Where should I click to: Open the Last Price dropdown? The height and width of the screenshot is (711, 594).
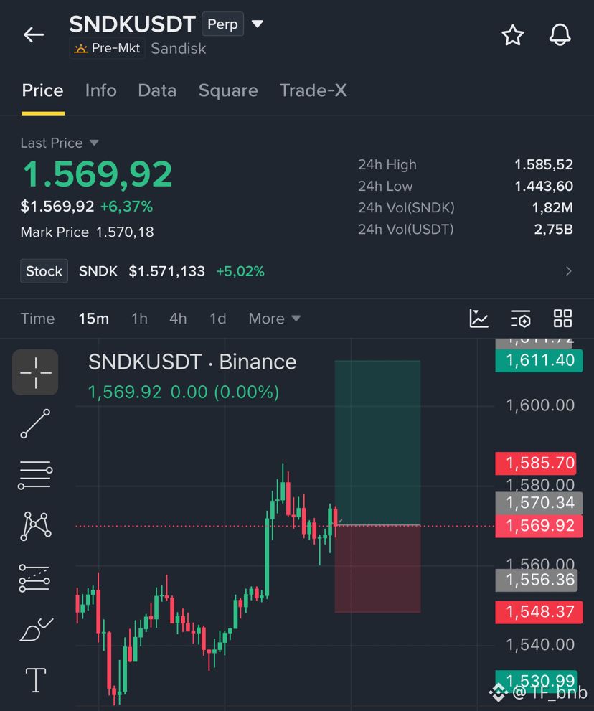click(60, 143)
